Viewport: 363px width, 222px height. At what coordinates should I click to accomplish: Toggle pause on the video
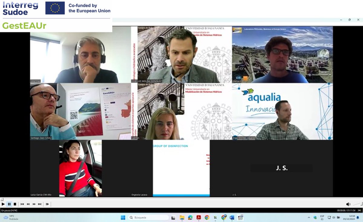(x=9, y=204)
